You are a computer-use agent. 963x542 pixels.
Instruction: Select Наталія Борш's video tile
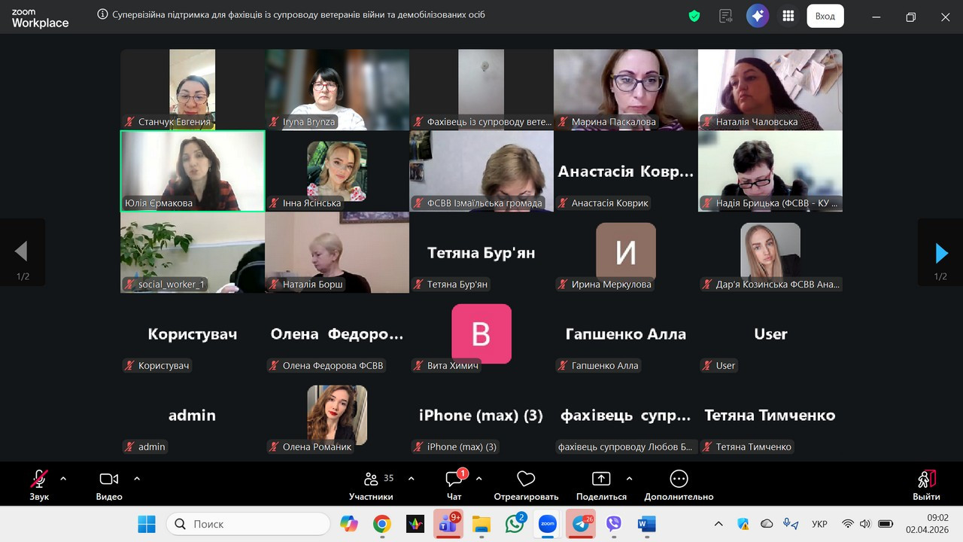337,252
